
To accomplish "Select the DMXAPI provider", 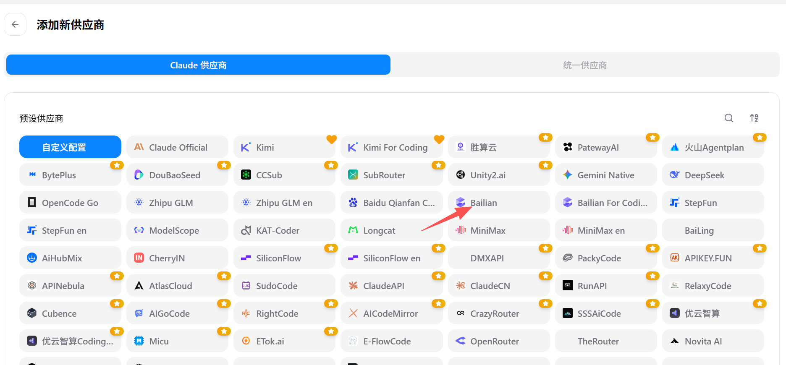I will coord(499,258).
